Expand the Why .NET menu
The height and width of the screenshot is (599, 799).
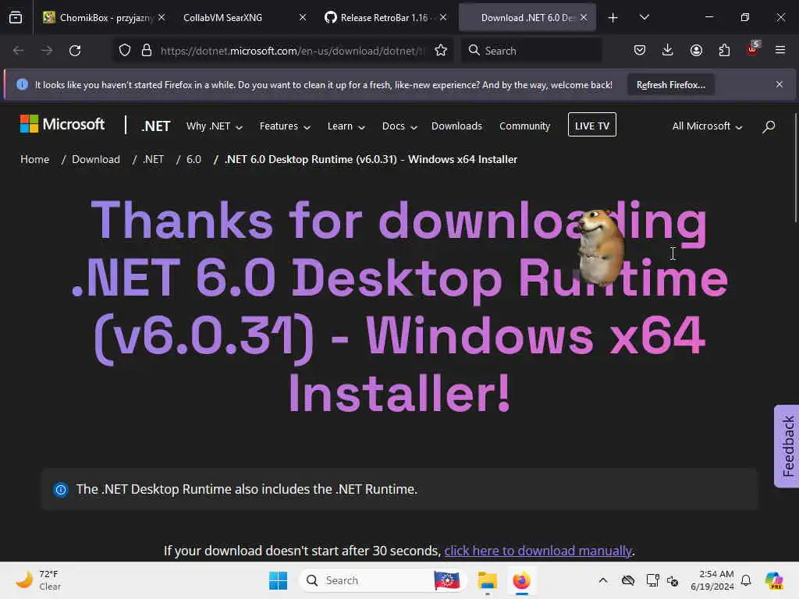214,126
